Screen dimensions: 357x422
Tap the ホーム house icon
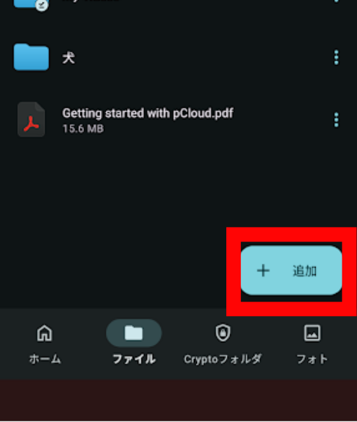click(x=45, y=333)
